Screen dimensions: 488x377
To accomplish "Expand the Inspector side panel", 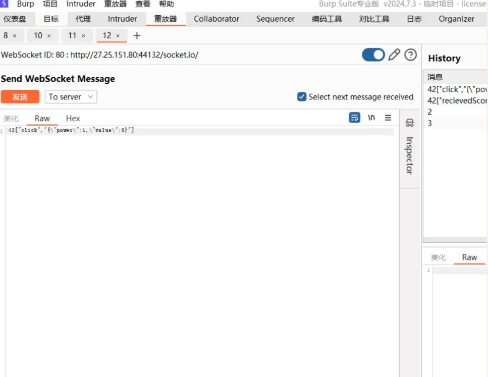I will [x=410, y=155].
